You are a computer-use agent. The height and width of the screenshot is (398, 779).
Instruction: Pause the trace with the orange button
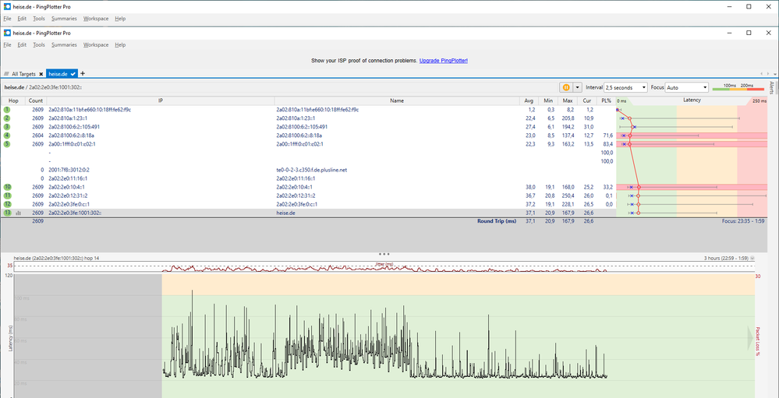pos(565,87)
